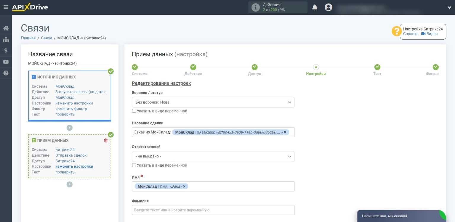Open the user profile avatar

pyautogui.click(x=328, y=7)
